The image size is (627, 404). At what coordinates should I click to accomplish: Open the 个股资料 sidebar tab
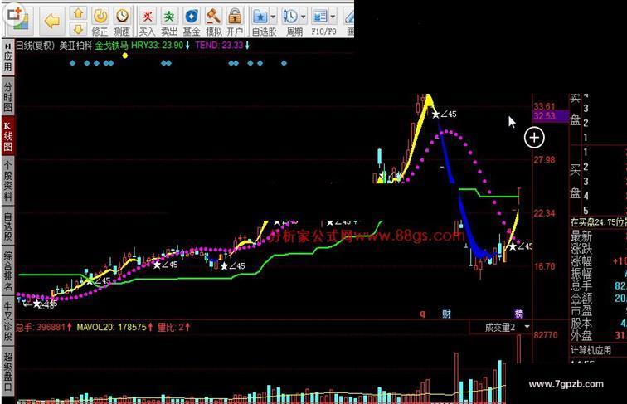7,181
